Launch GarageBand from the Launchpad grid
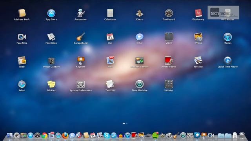The height and width of the screenshot is (141, 251). click(80, 37)
